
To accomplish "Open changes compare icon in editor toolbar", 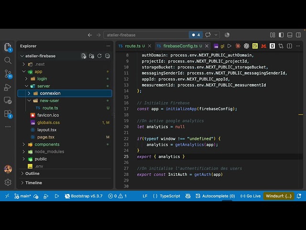I will pyautogui.click(x=281, y=46).
